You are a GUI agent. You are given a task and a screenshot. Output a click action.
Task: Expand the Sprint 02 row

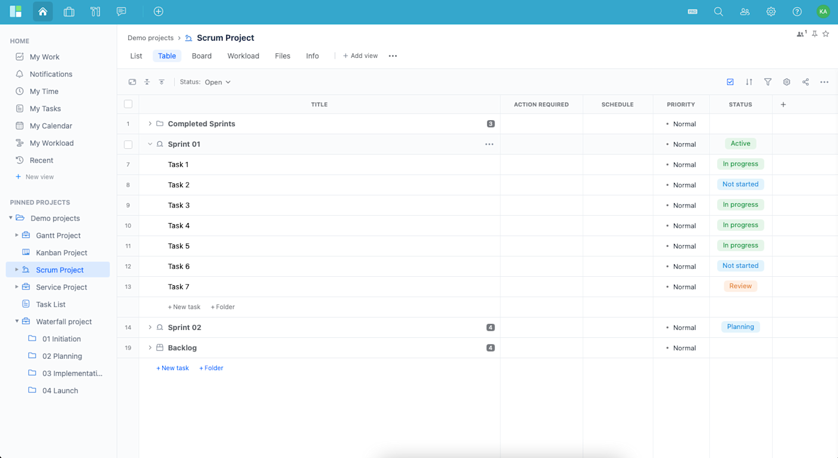150,327
